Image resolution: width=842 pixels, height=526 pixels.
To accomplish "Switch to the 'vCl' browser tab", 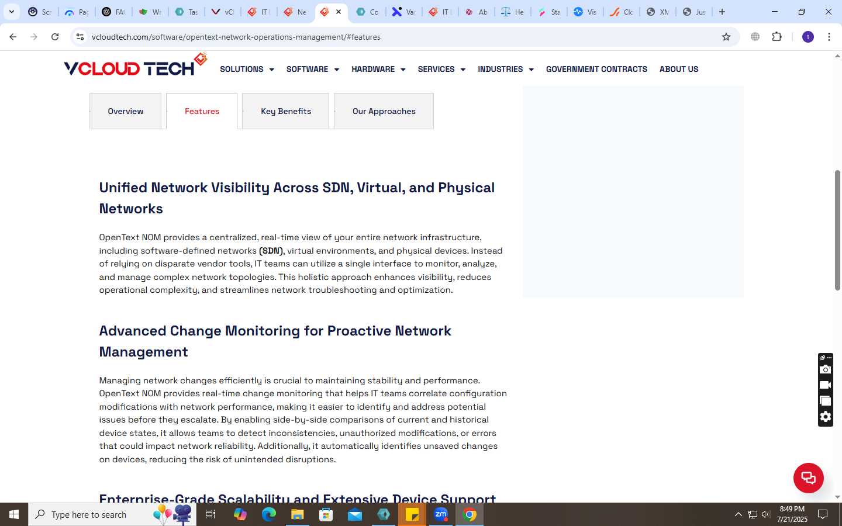I will coord(222,12).
